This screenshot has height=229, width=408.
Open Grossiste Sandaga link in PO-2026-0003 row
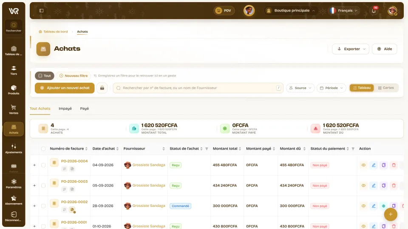pos(149,185)
